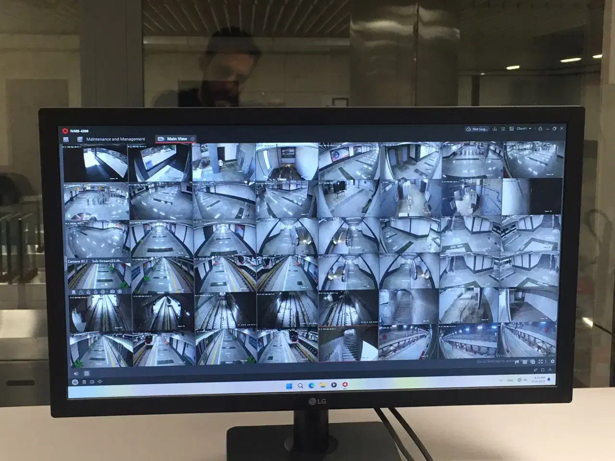This screenshot has width=615, height=461.
Task: Click the lock screen padlock icon
Action: (541, 129)
